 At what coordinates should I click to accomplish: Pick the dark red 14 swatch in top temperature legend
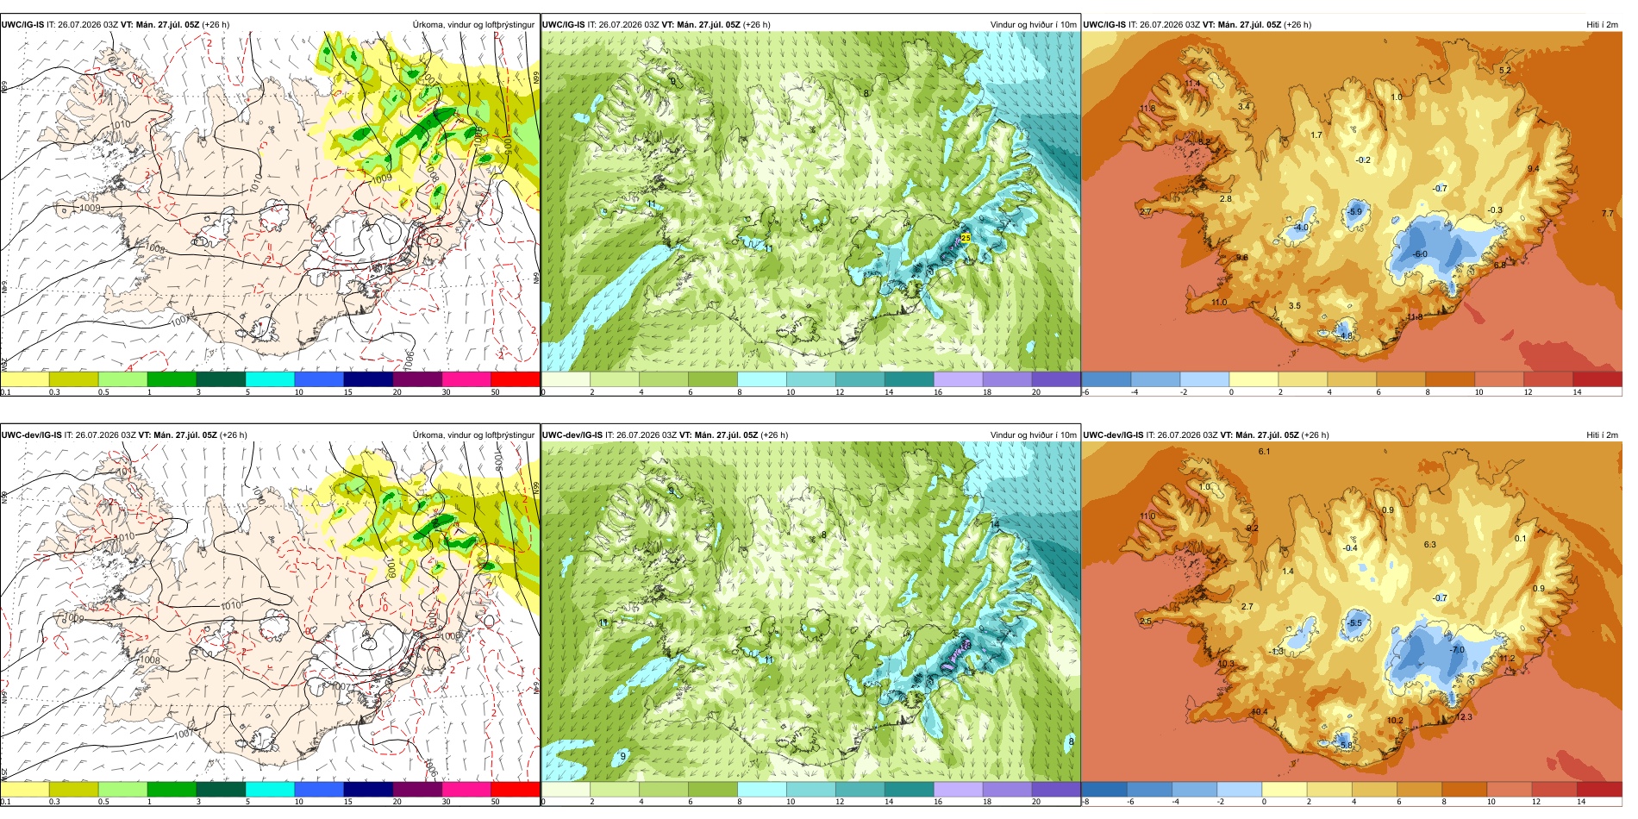[1597, 378]
